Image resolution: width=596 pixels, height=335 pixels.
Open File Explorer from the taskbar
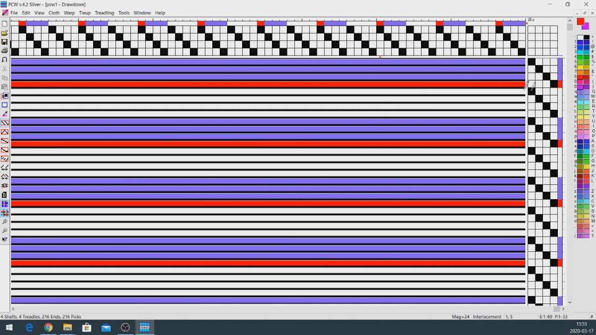[68, 328]
